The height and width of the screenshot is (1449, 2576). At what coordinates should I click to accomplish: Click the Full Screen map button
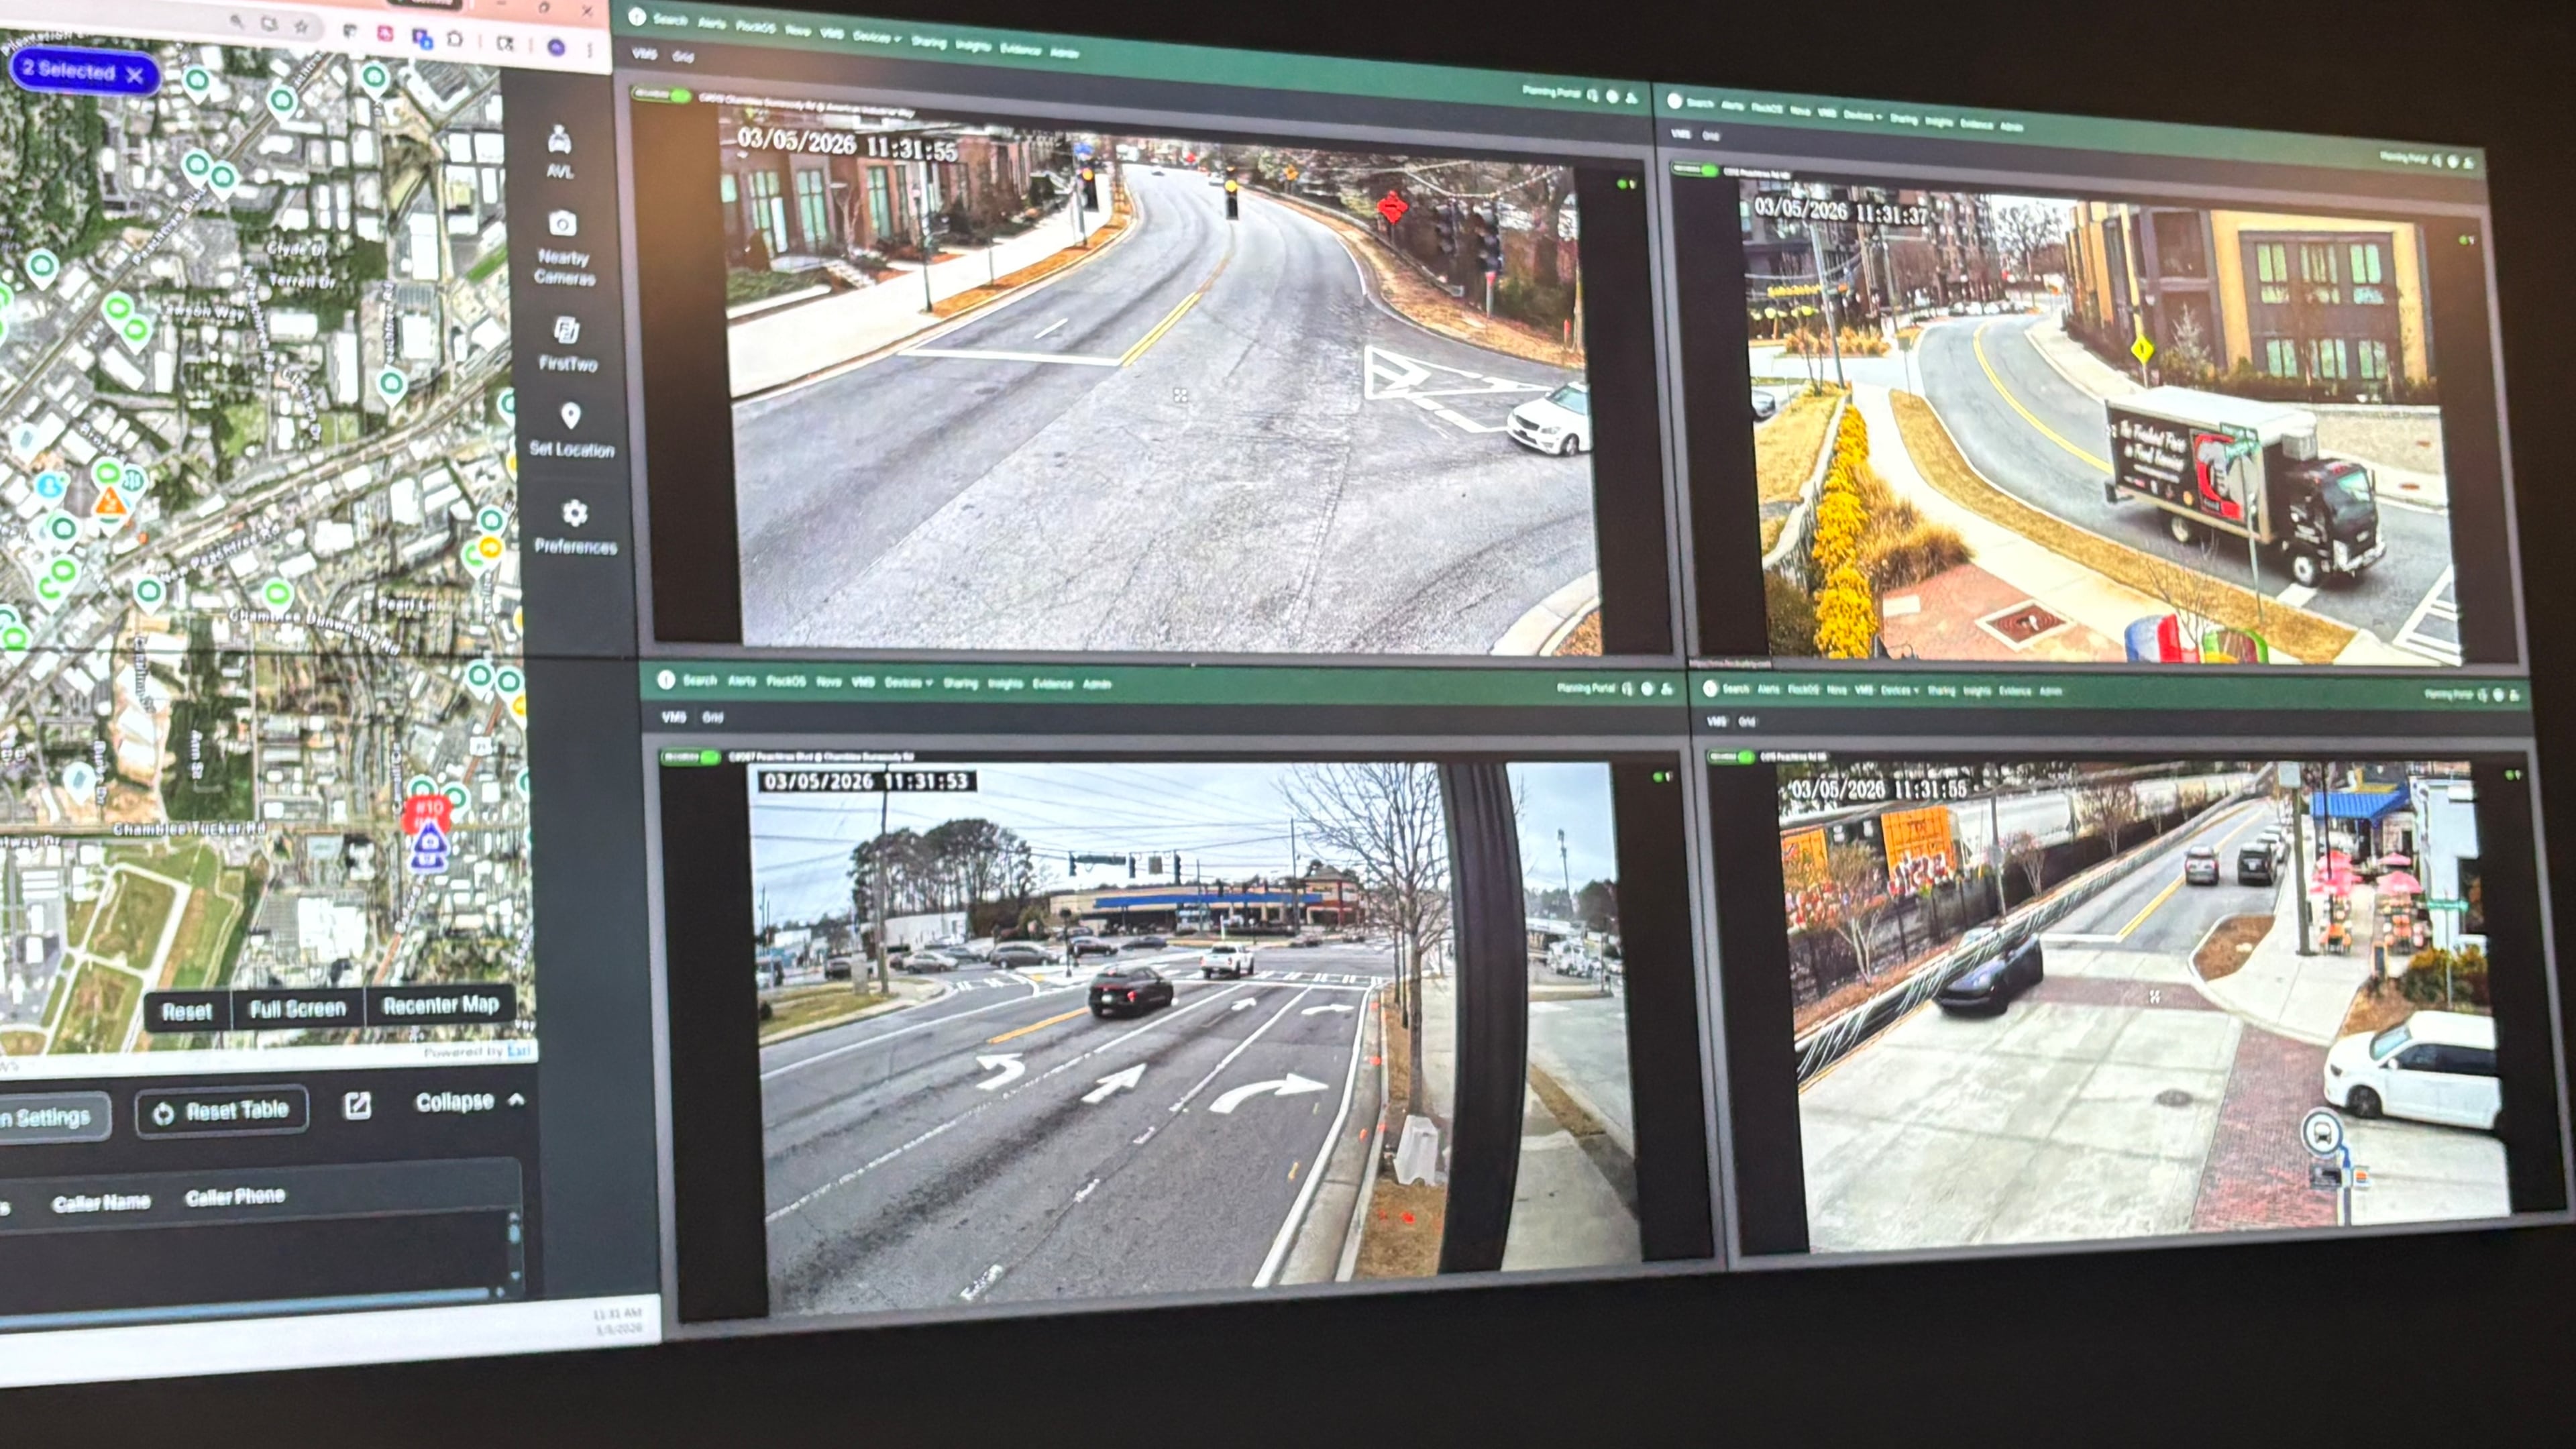point(298,1008)
